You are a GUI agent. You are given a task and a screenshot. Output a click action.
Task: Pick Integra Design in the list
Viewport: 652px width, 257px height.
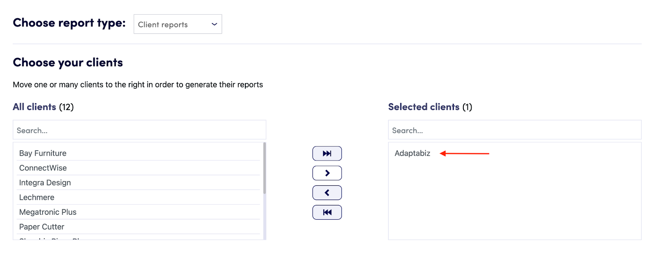pyautogui.click(x=45, y=183)
